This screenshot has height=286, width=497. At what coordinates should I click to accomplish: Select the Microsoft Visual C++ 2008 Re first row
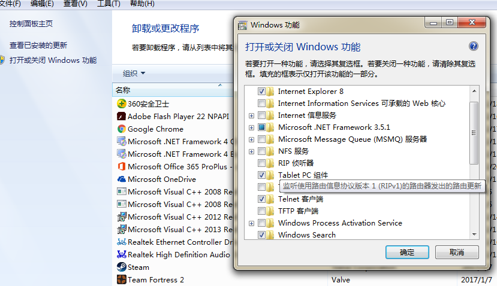[x=180, y=191]
